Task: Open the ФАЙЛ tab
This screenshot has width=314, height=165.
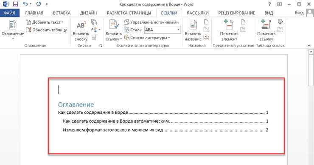Action: point(10,13)
